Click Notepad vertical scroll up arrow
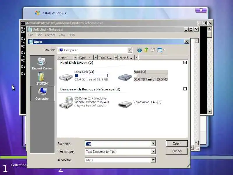Image resolution: width=233 pixels, height=175 pixels. (196, 41)
